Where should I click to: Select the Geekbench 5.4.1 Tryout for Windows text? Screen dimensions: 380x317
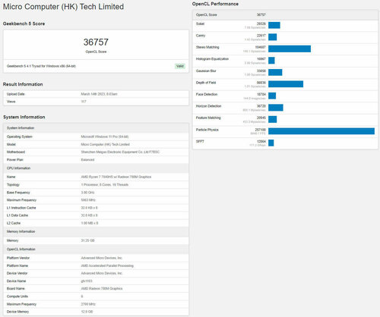(x=41, y=66)
